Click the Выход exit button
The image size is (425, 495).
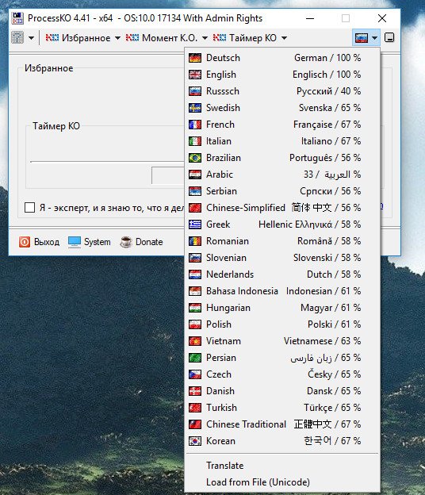(39, 242)
